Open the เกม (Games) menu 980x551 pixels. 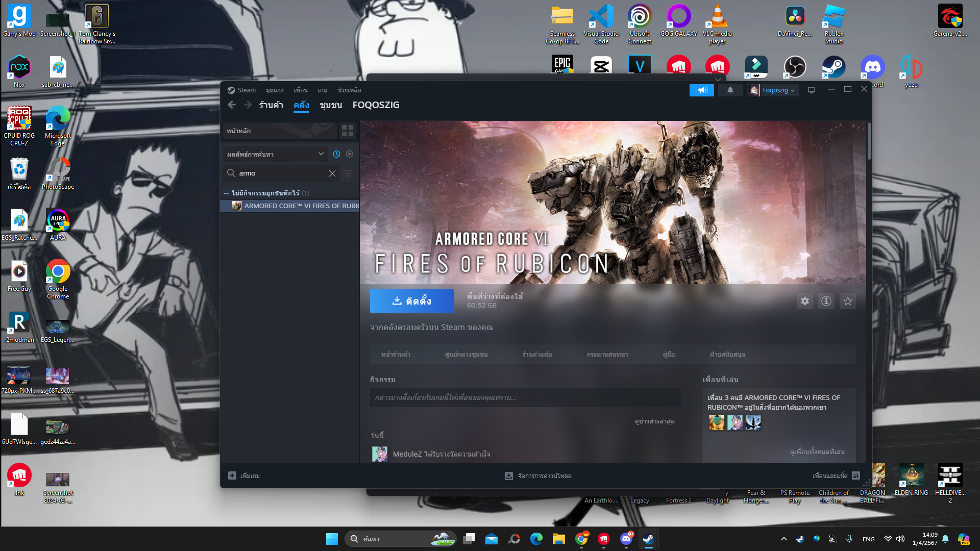click(323, 90)
